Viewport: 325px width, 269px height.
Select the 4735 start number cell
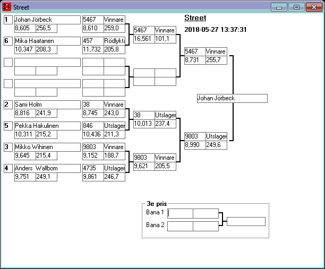point(93,168)
